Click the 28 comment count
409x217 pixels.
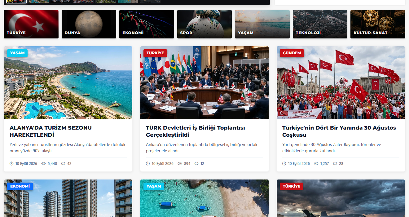tap(341, 163)
